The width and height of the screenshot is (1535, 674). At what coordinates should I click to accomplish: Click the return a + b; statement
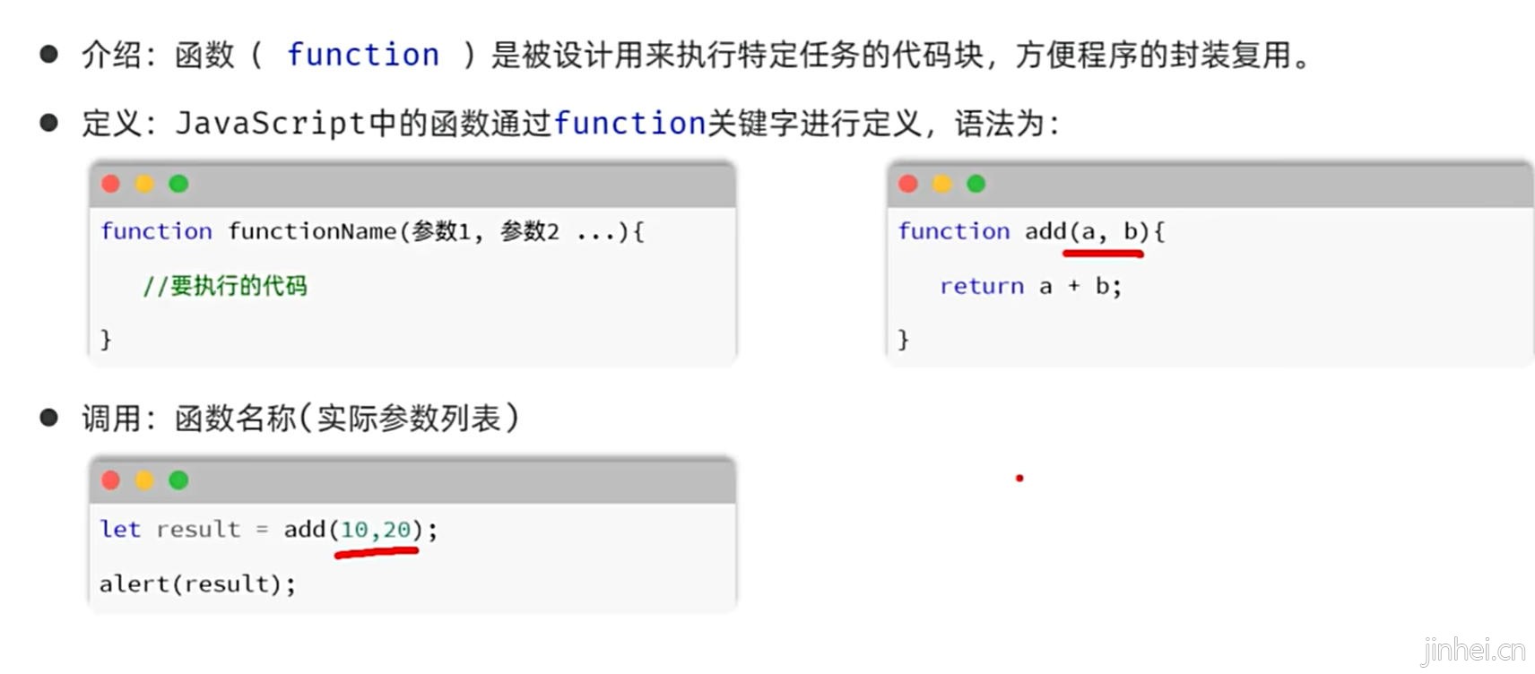(x=1030, y=286)
